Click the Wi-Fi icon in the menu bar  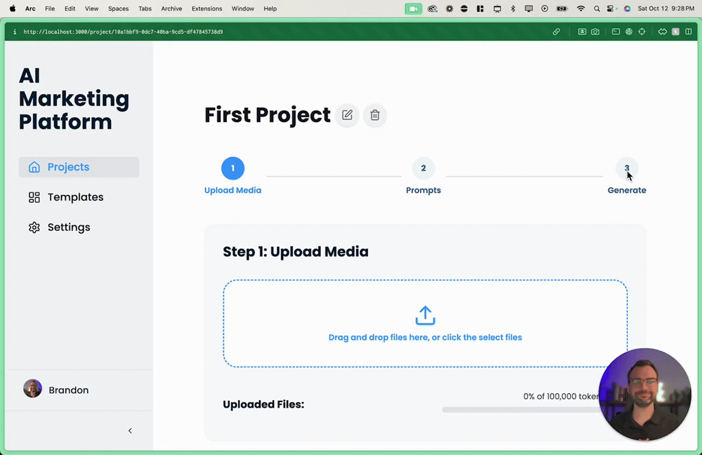pyautogui.click(x=581, y=9)
